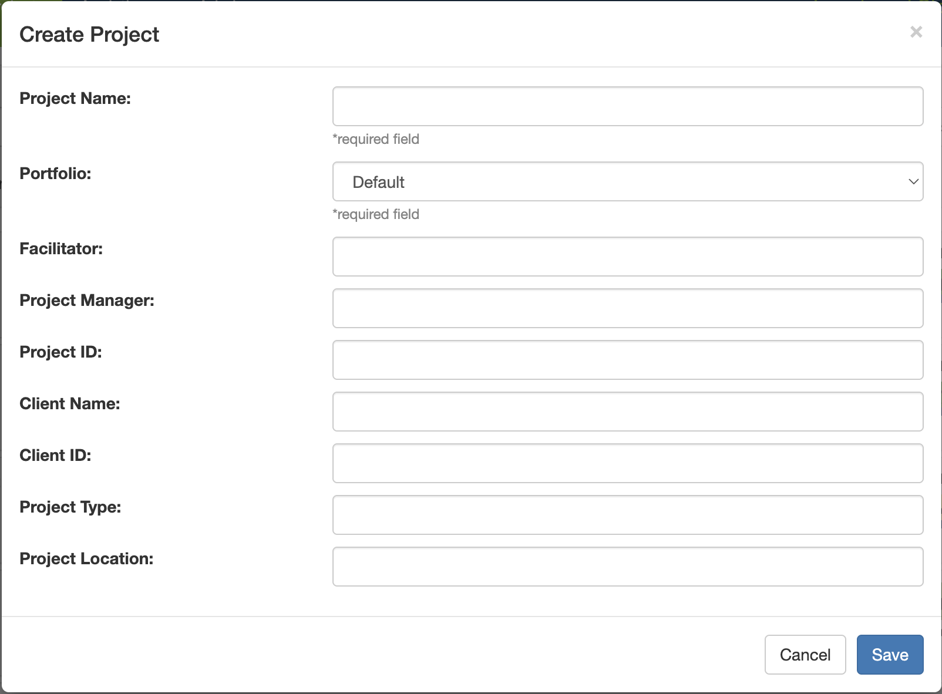The image size is (942, 694).
Task: Click into the Project Manager field
Action: [x=627, y=308]
